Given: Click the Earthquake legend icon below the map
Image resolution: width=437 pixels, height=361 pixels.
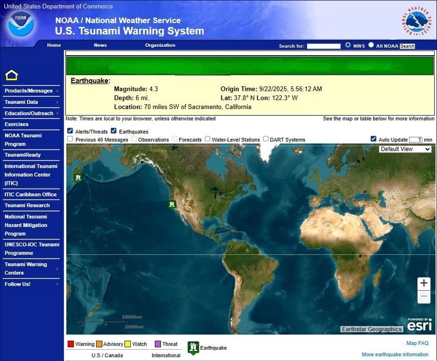Looking at the screenshot, I should pos(193,347).
